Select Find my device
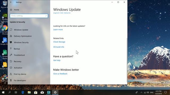The width and height of the screenshot is (170, 95). 18,74
